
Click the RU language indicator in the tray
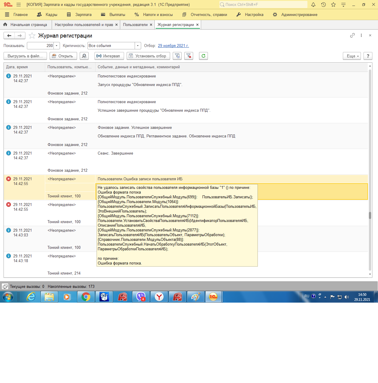(x=307, y=296)
